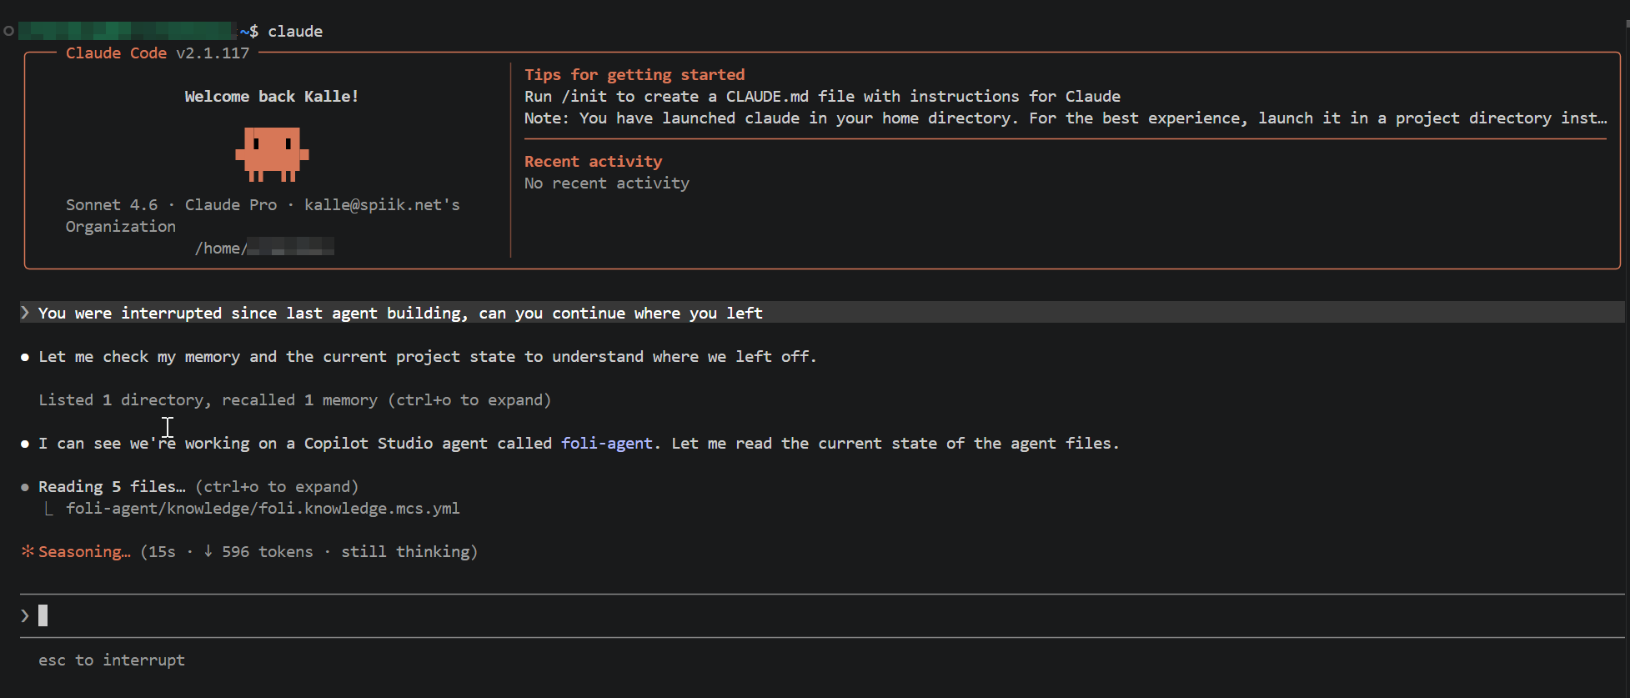Click the orange Seasoning spinner asterisk

coord(28,551)
